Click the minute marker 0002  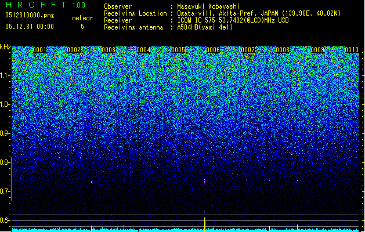tap(74, 50)
